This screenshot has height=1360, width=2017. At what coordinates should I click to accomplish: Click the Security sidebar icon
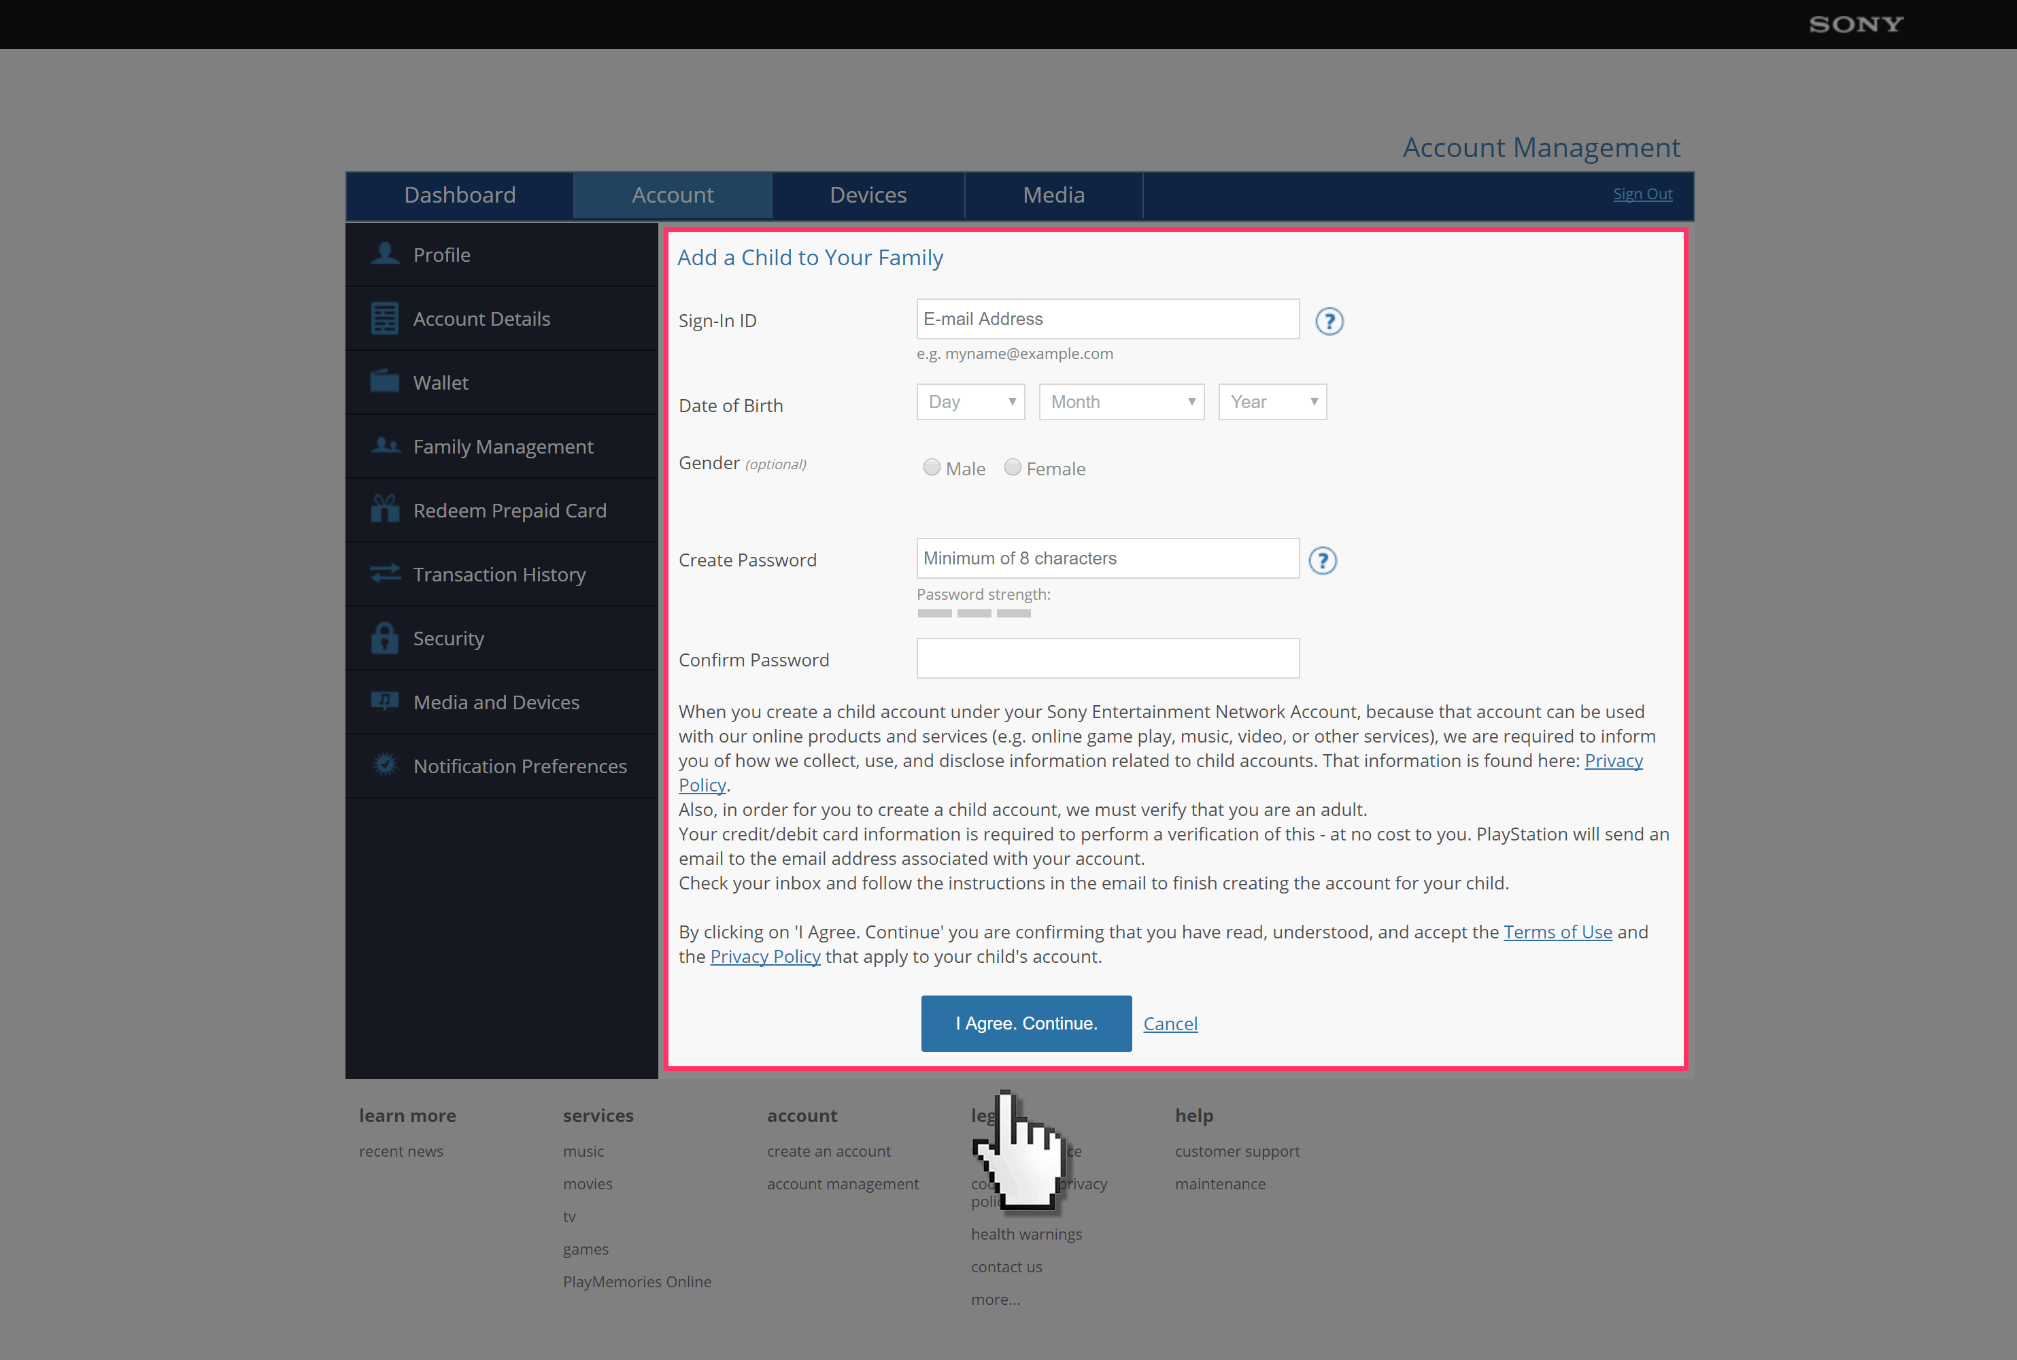[x=384, y=638]
